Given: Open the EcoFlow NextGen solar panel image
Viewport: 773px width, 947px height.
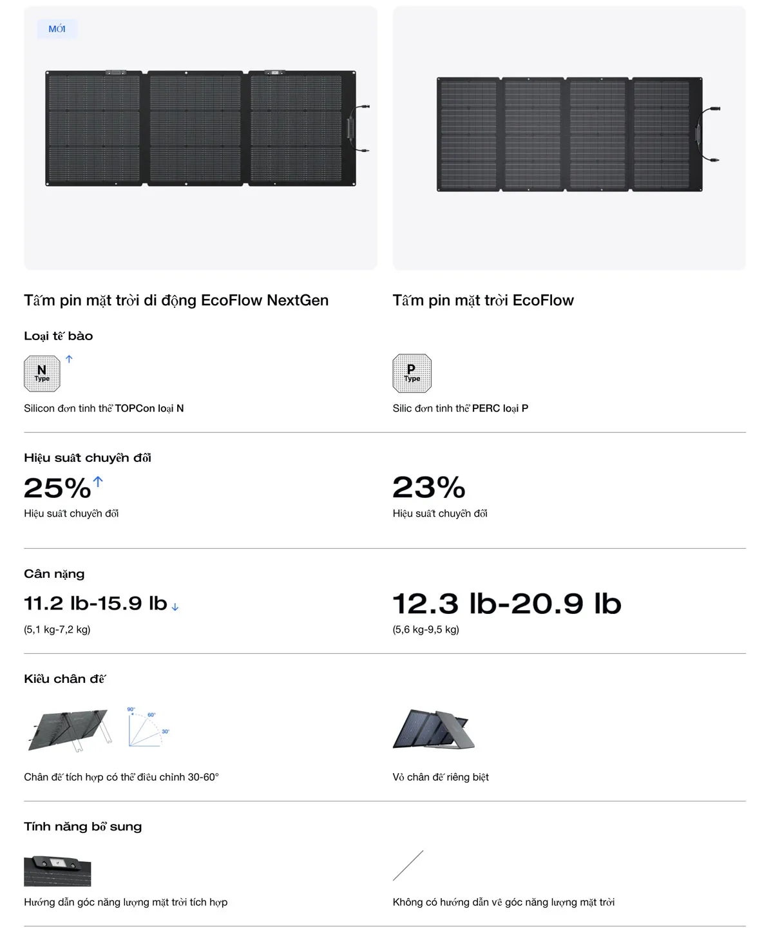Looking at the screenshot, I should (x=201, y=129).
